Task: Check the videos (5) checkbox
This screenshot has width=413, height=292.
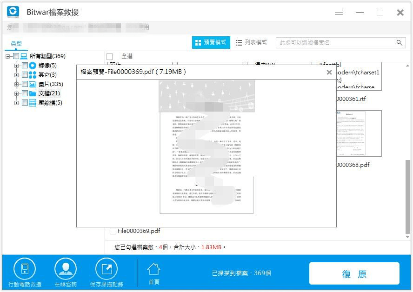Action: (x=25, y=66)
